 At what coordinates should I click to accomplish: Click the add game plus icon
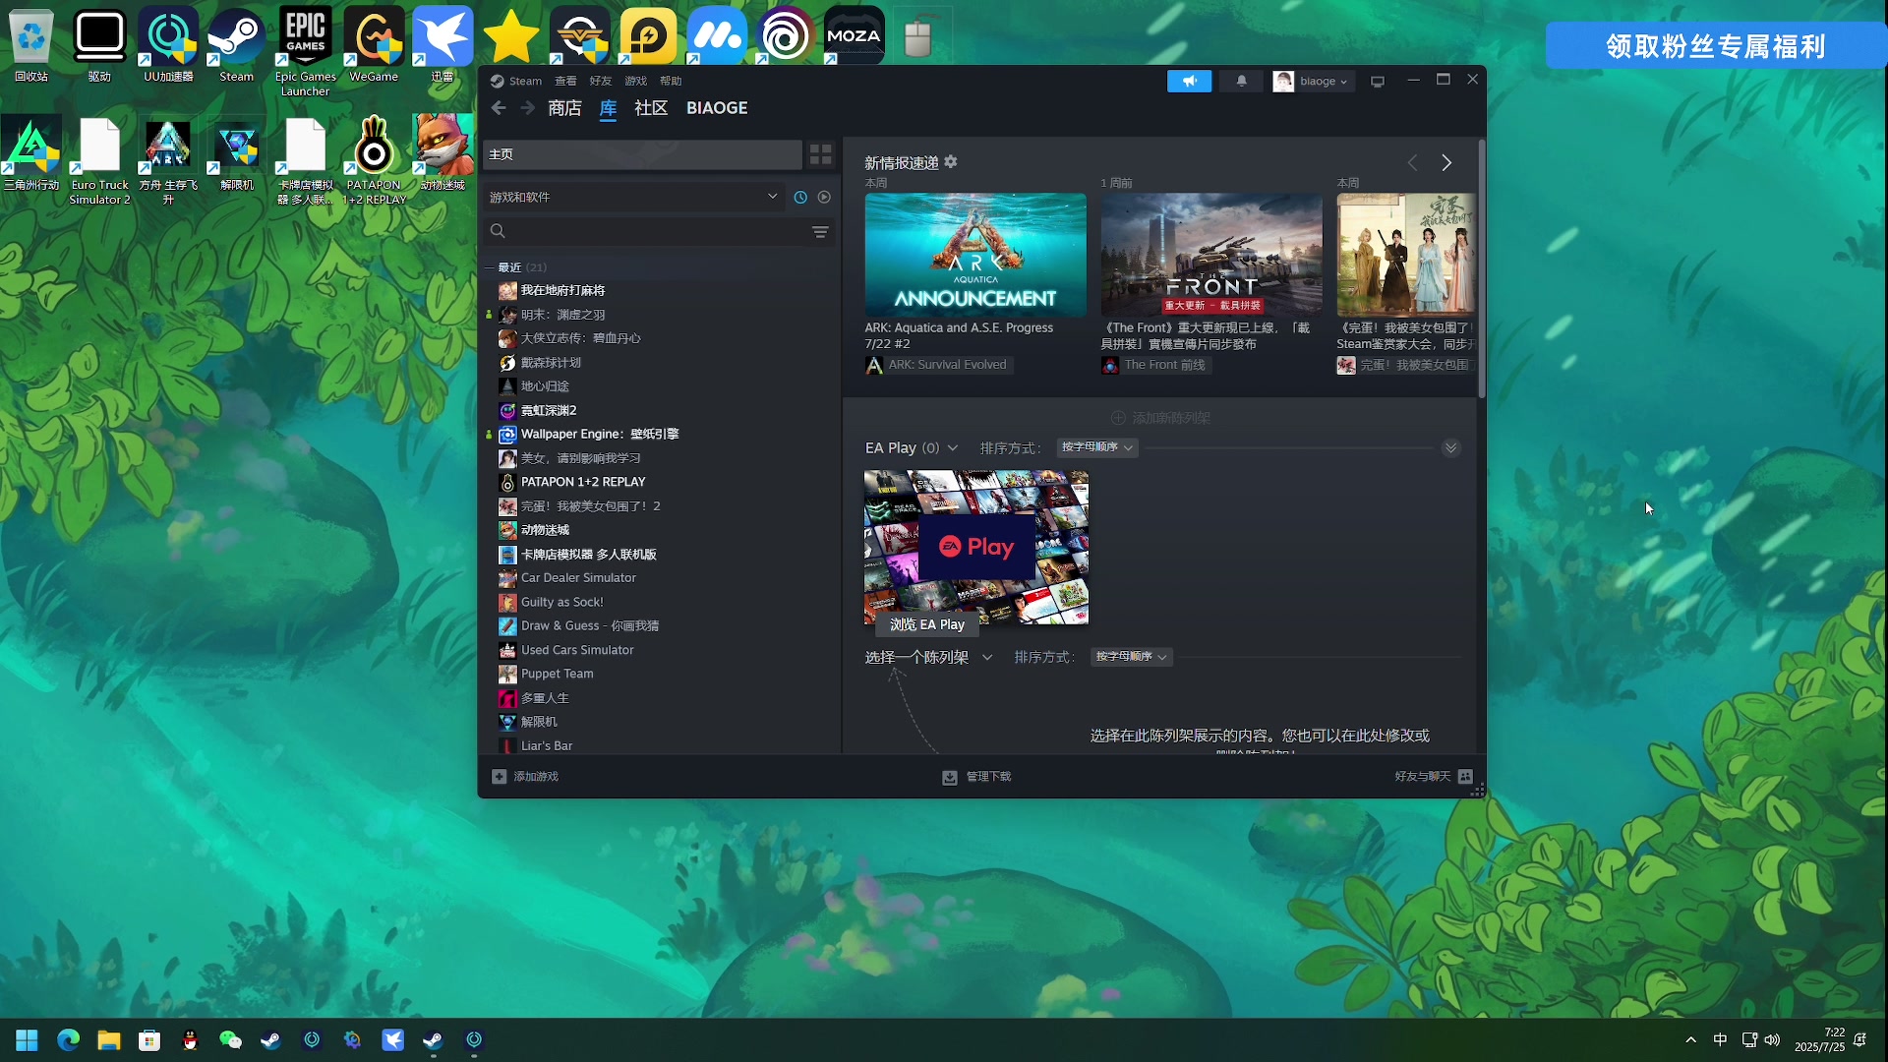click(499, 777)
